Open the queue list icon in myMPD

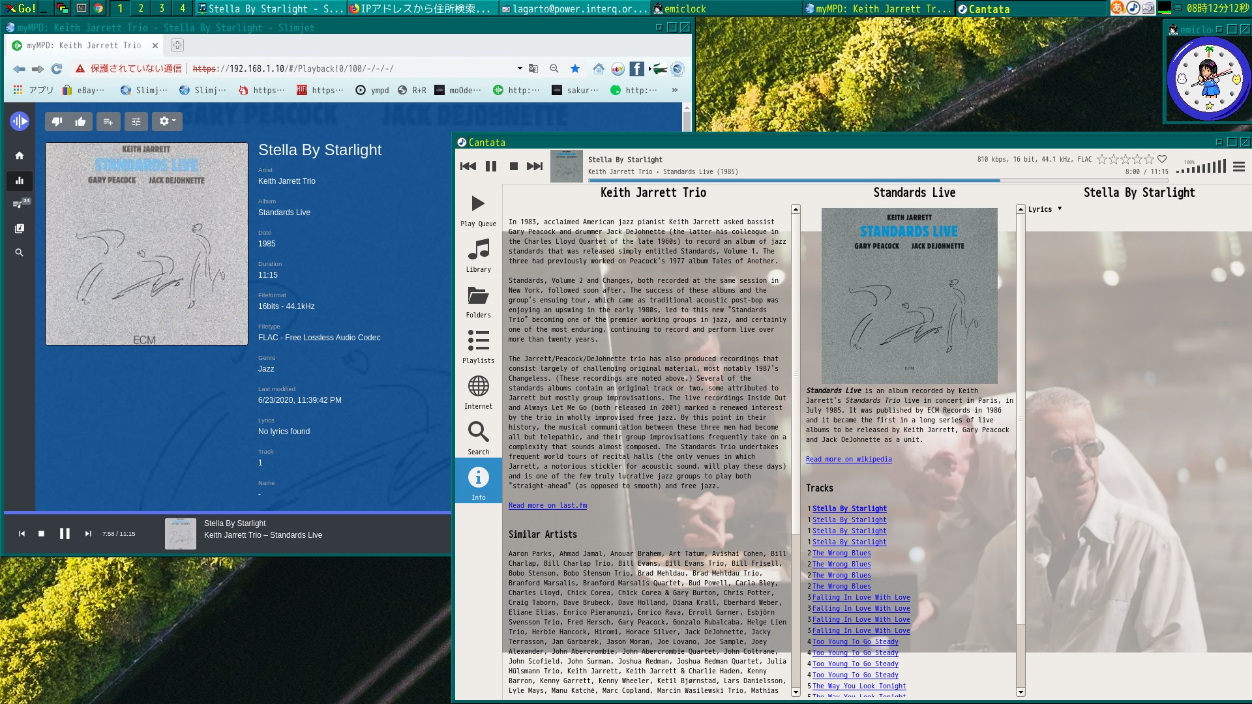[19, 203]
